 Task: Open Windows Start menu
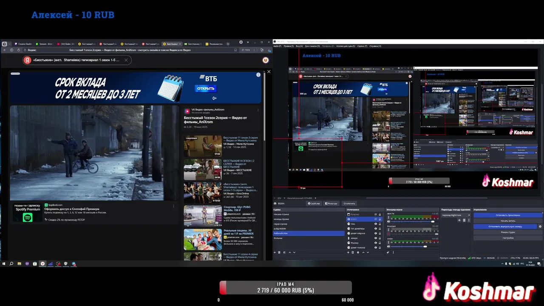click(4, 263)
